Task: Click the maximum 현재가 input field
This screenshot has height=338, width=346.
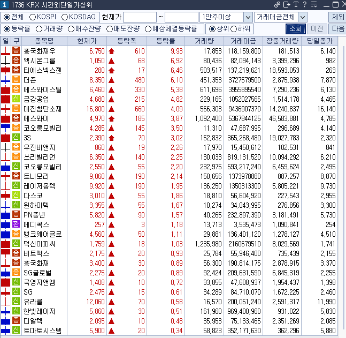Action: tap(181, 17)
